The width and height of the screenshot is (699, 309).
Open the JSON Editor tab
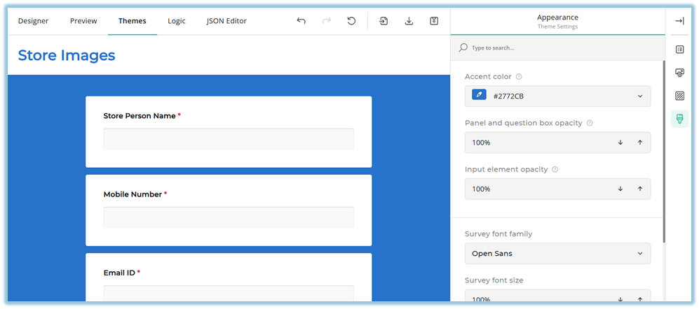(x=226, y=21)
